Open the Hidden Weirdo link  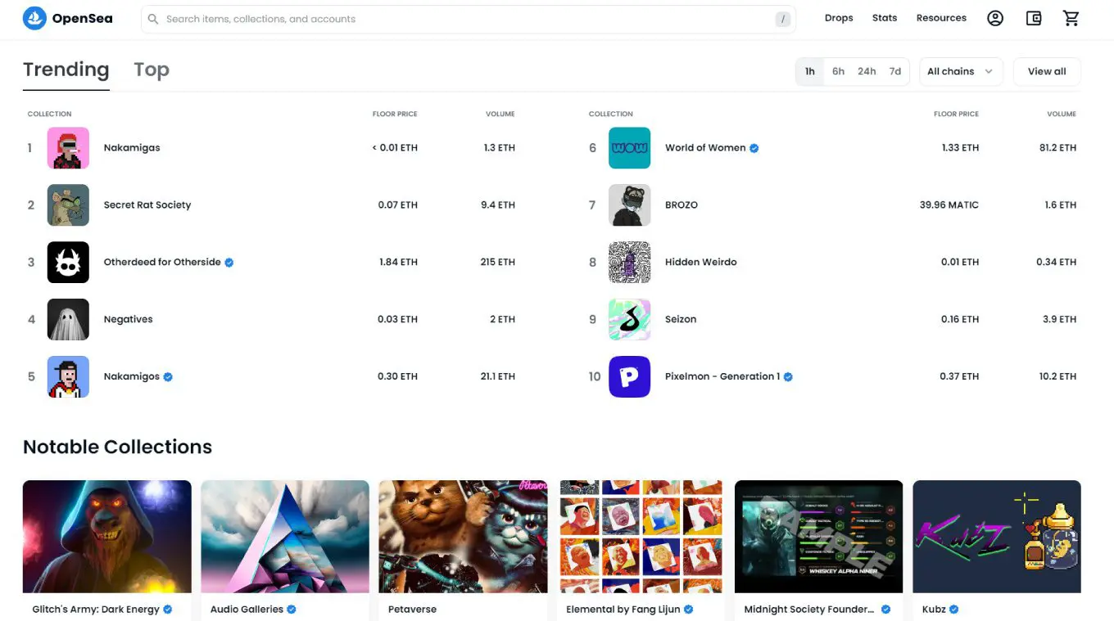point(701,263)
